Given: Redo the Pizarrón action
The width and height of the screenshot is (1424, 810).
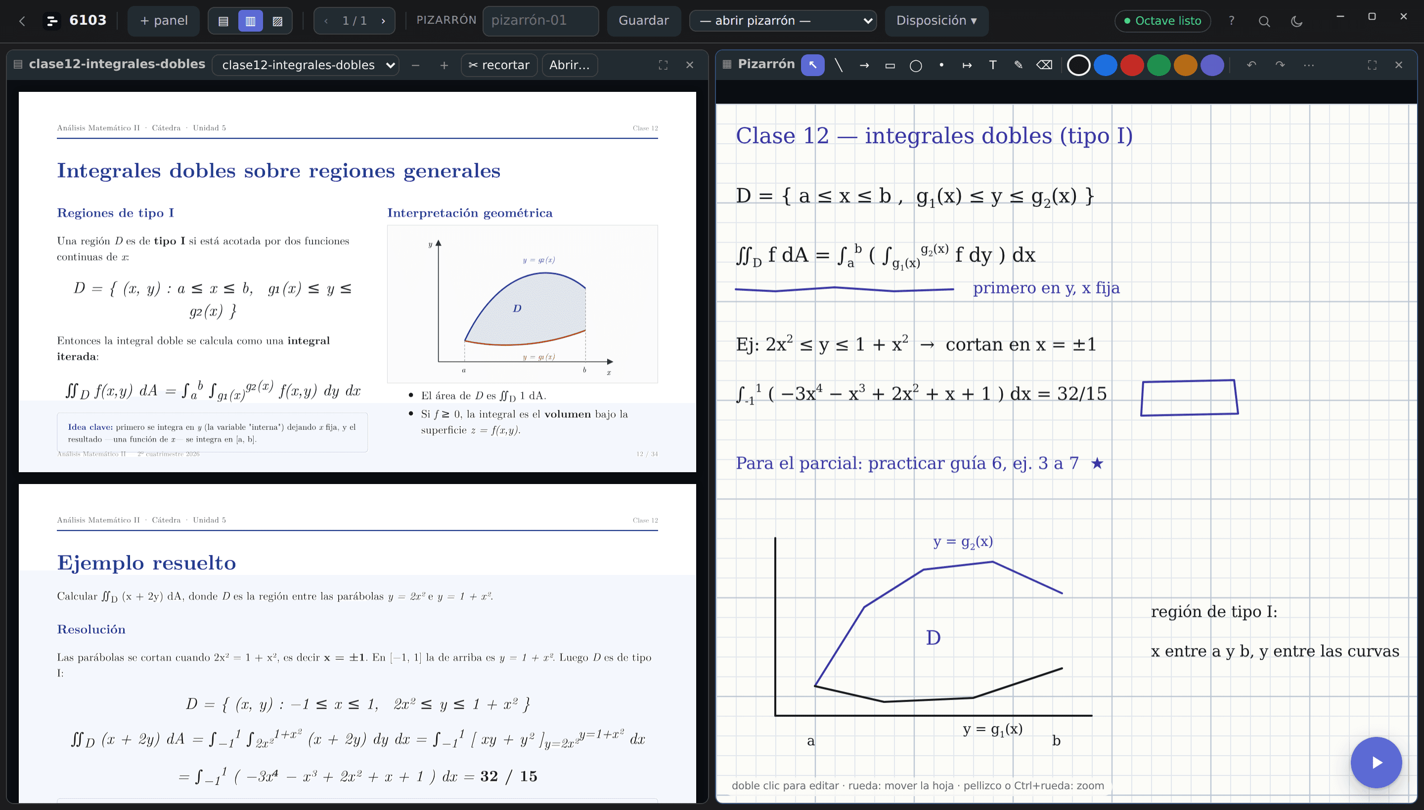Looking at the screenshot, I should (x=1280, y=65).
